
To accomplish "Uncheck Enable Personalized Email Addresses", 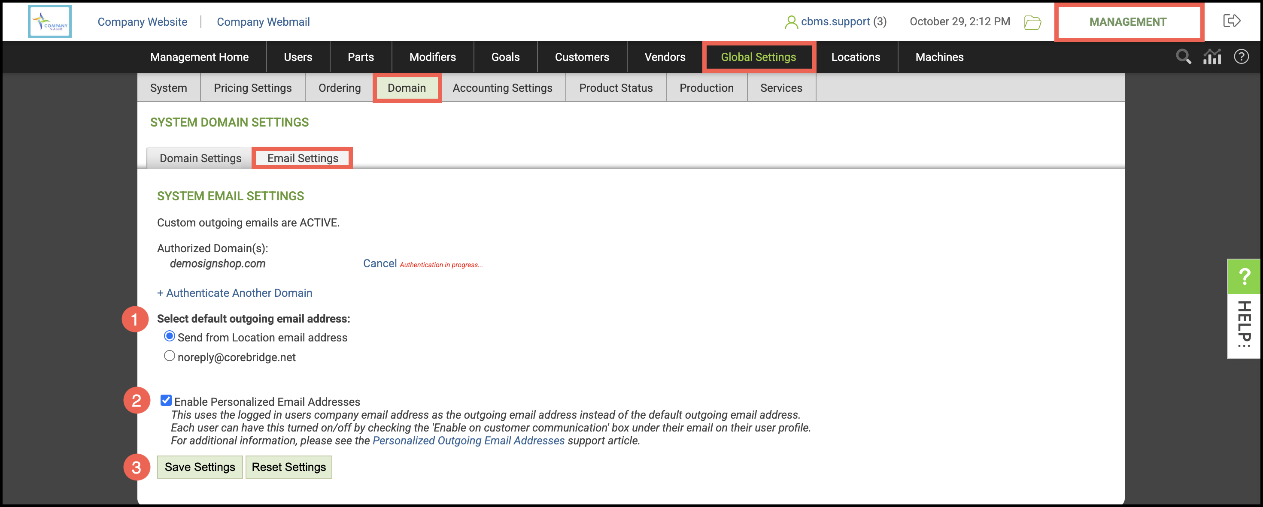I will 166,401.
